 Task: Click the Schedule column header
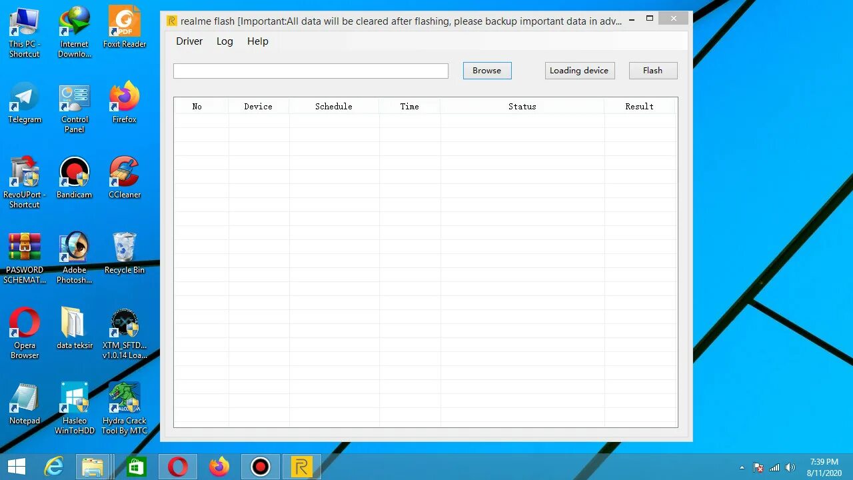[x=334, y=106]
